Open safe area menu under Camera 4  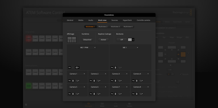pos(141,81)
